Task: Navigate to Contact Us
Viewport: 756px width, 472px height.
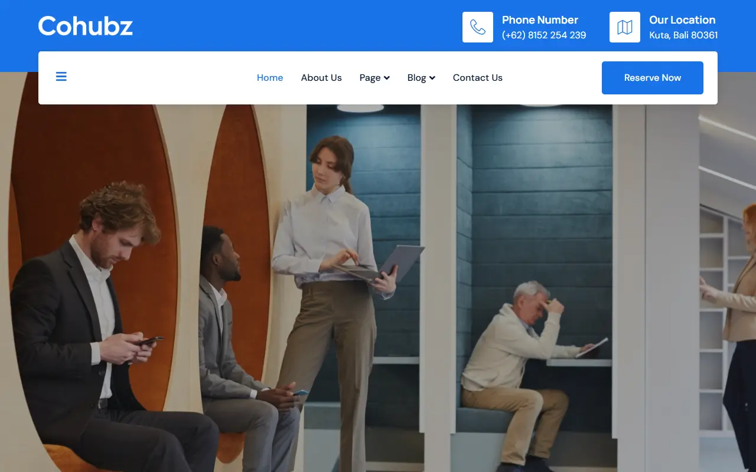Action: (478, 78)
